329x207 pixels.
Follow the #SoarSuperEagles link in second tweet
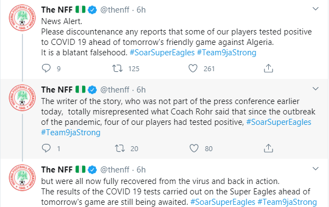[279, 122]
